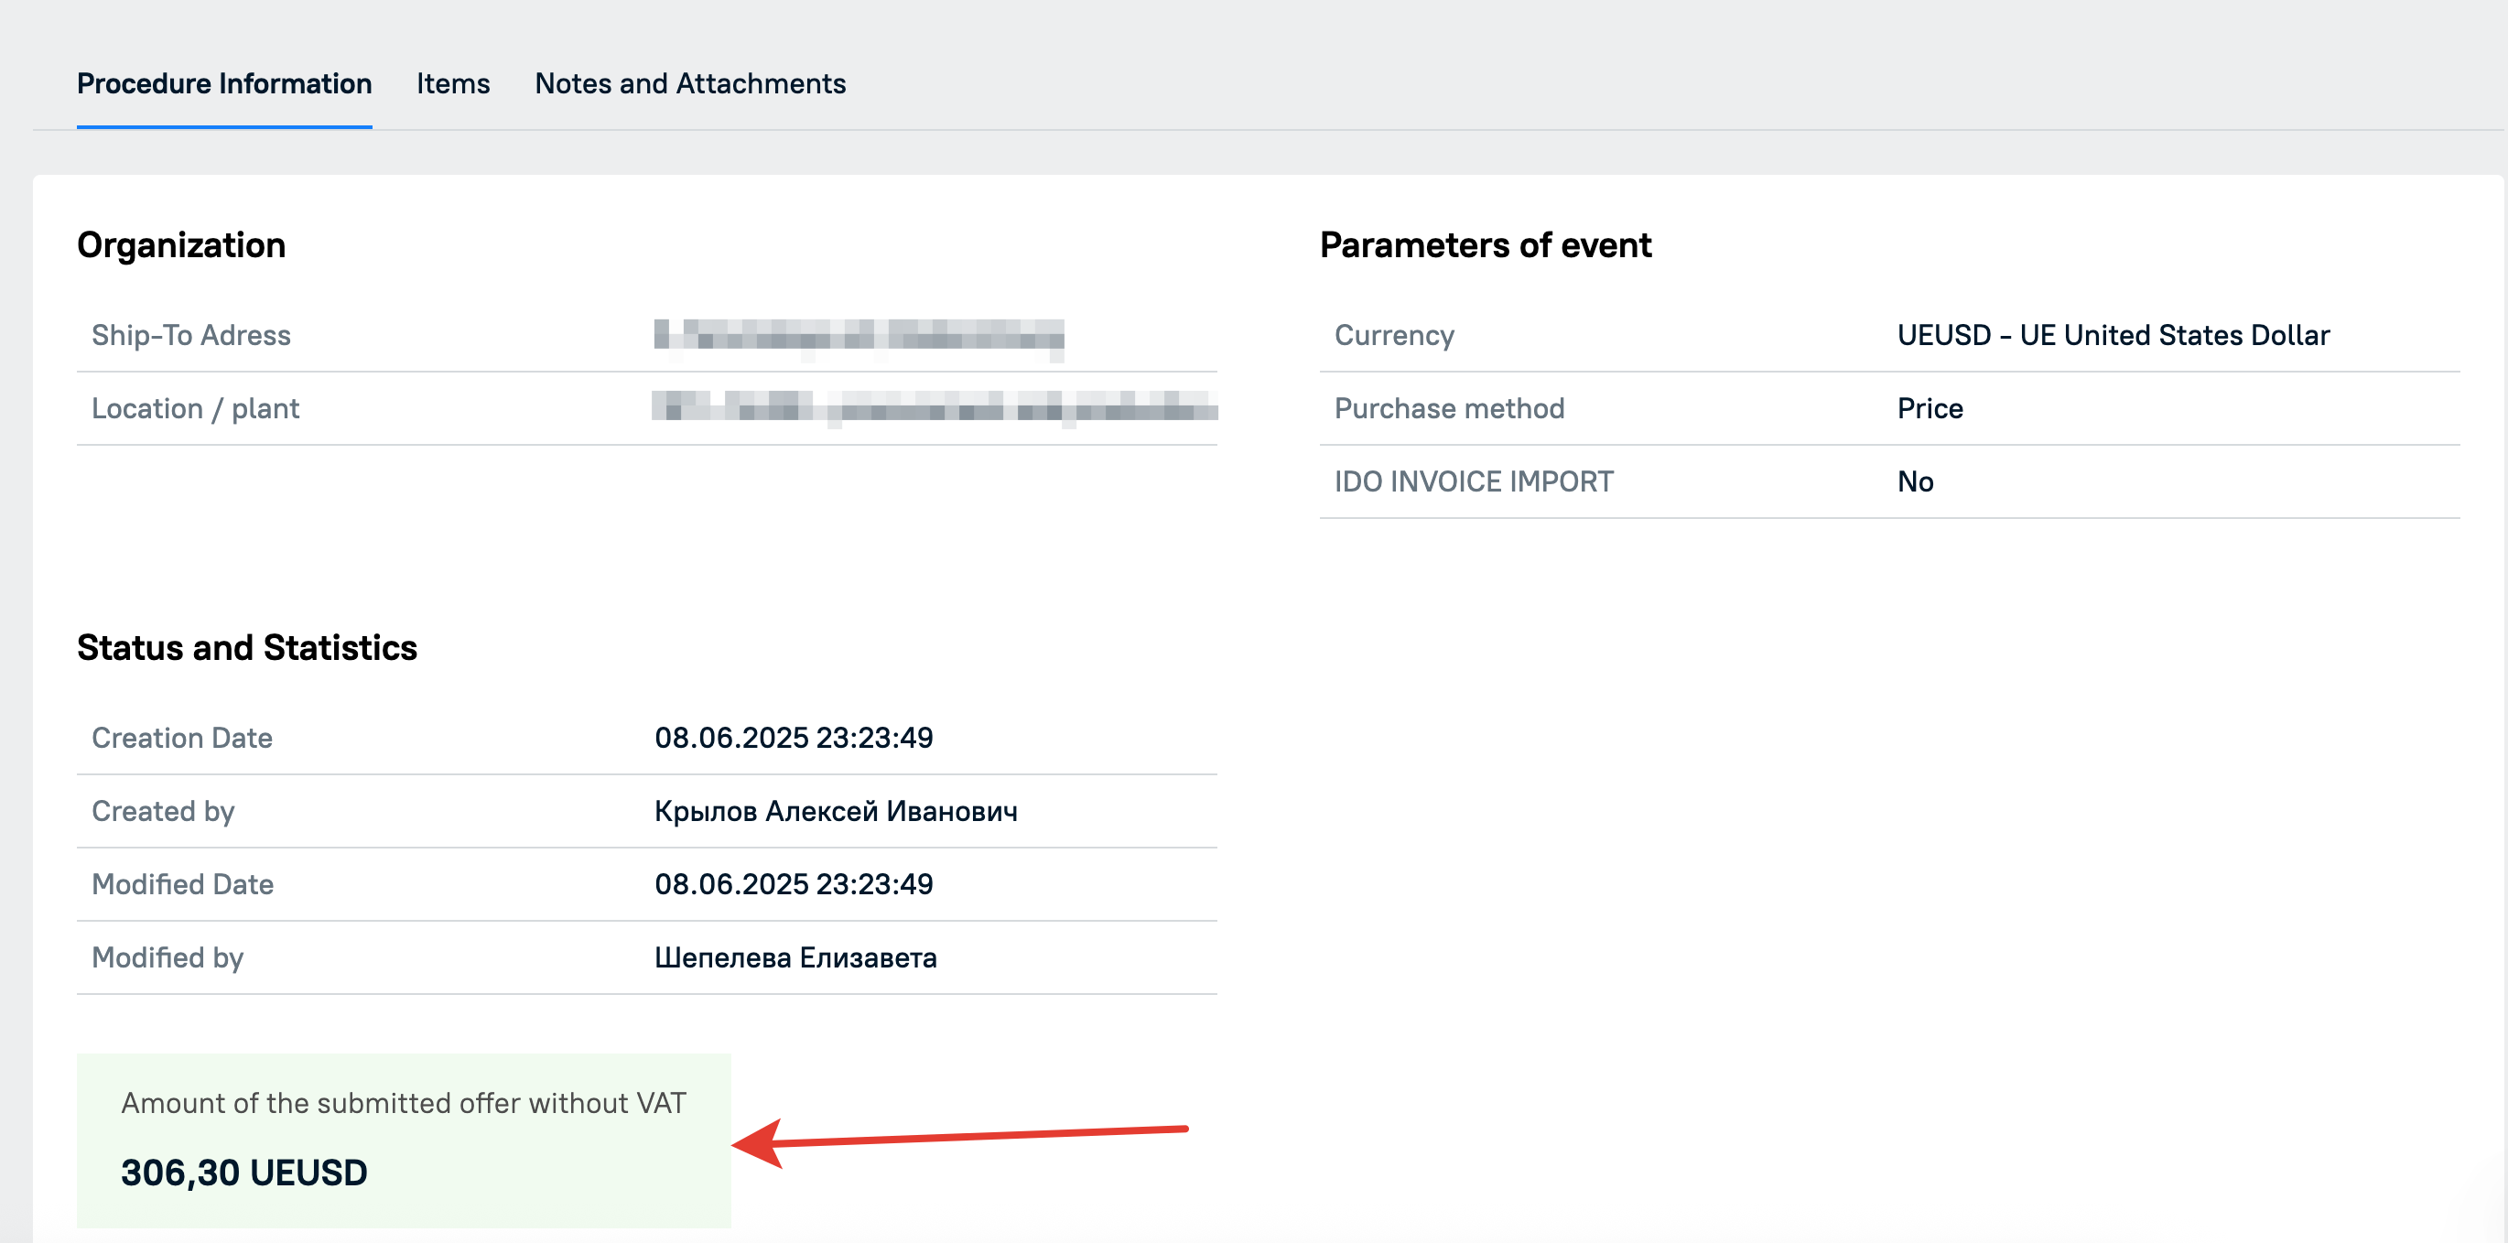Click the Purchase method label
Viewport: 2508px width, 1243px height.
coord(1449,408)
